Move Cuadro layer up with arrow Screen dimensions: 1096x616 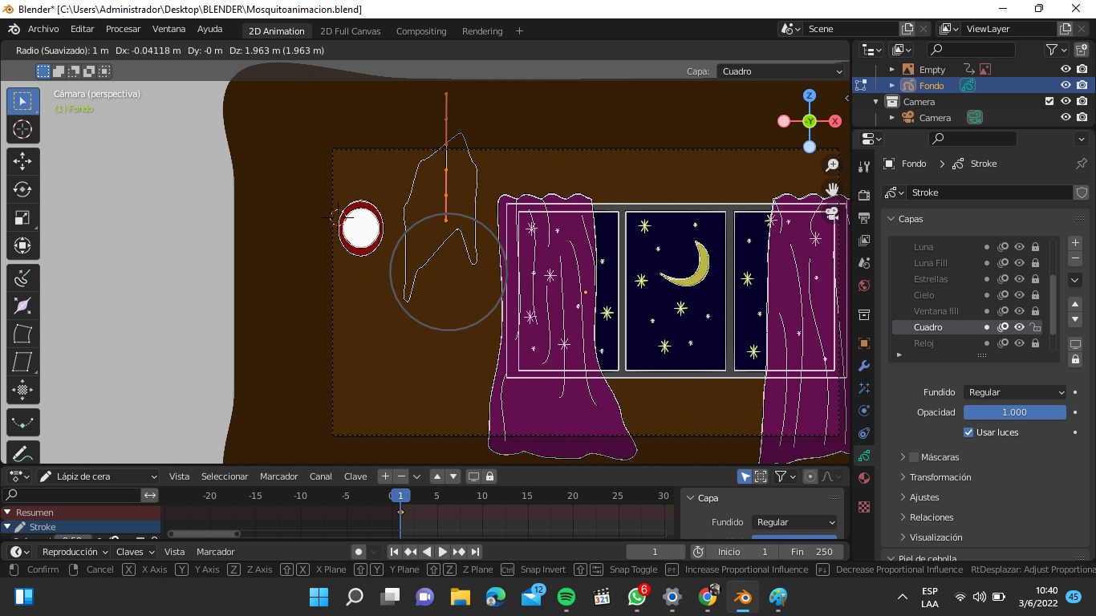(1075, 304)
